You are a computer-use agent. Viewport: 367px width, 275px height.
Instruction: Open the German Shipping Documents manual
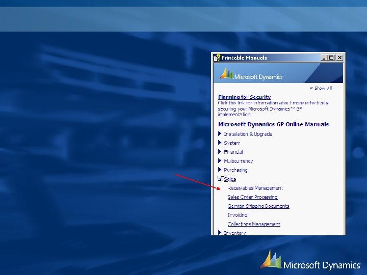(x=258, y=206)
